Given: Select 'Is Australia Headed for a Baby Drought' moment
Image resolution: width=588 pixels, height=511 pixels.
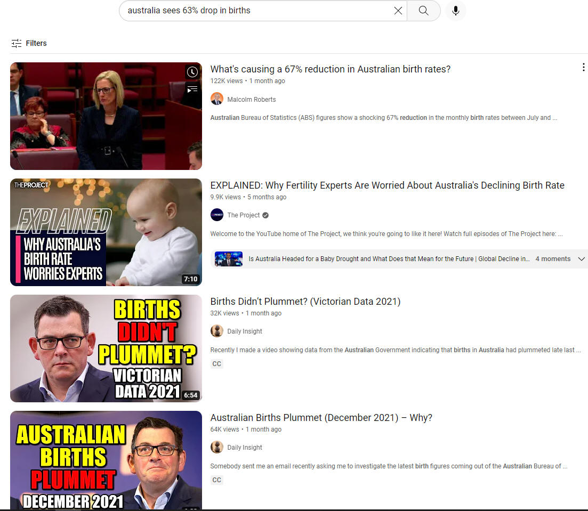Looking at the screenshot, I should tap(389, 259).
